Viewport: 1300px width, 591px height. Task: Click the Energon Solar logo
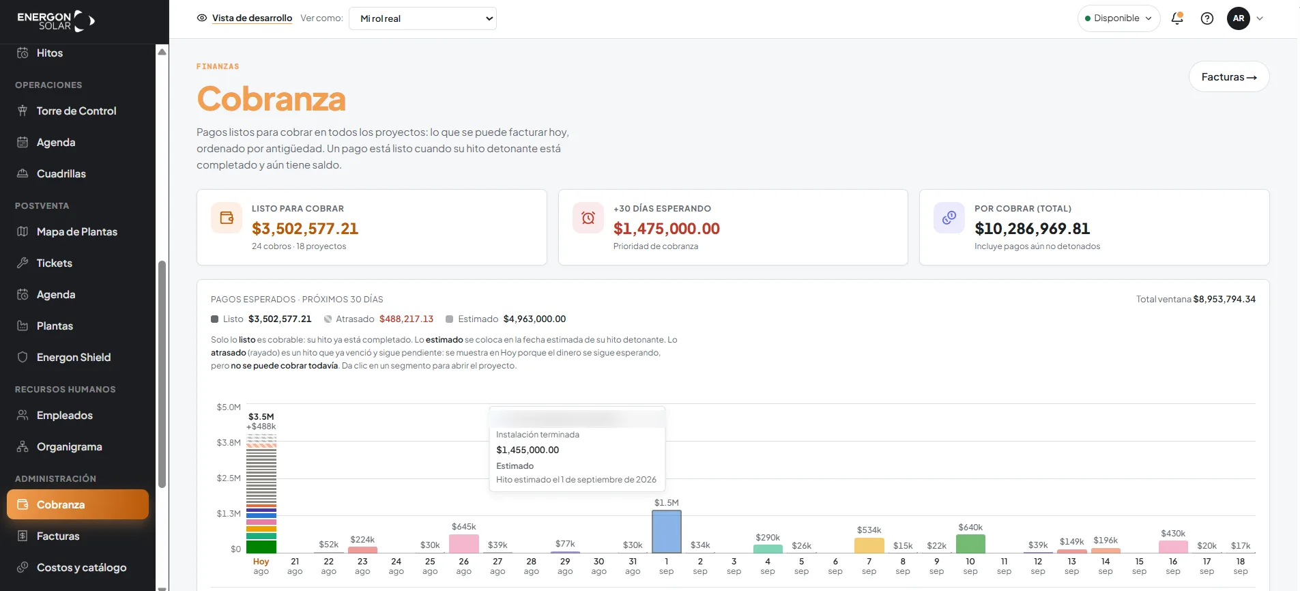coord(56,21)
